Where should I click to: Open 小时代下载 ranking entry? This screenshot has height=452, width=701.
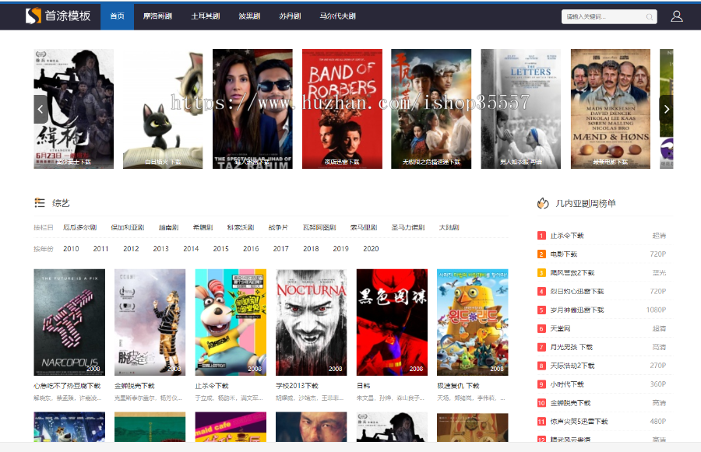(x=567, y=384)
